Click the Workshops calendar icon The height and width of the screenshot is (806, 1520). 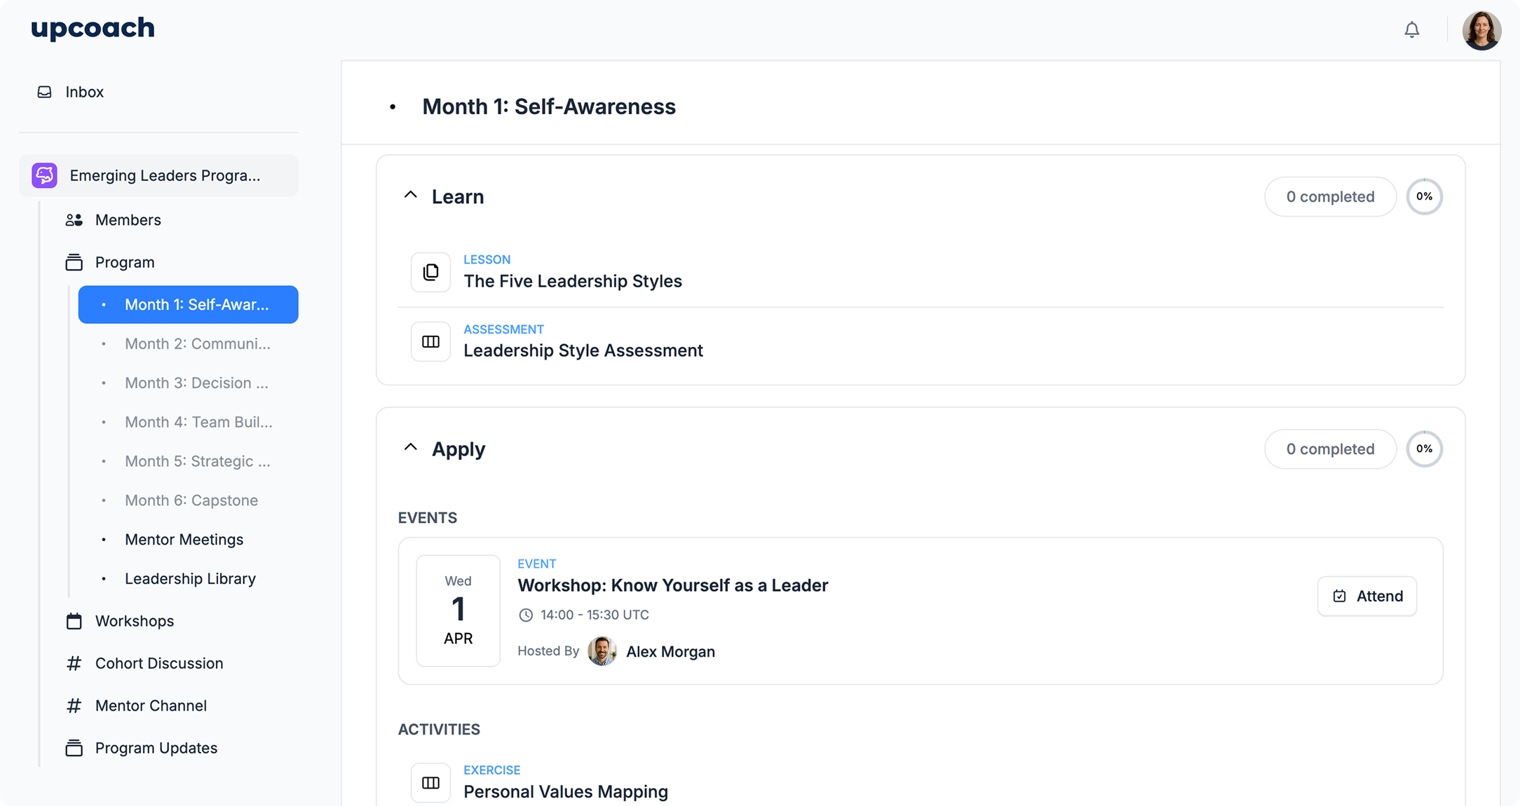74,621
